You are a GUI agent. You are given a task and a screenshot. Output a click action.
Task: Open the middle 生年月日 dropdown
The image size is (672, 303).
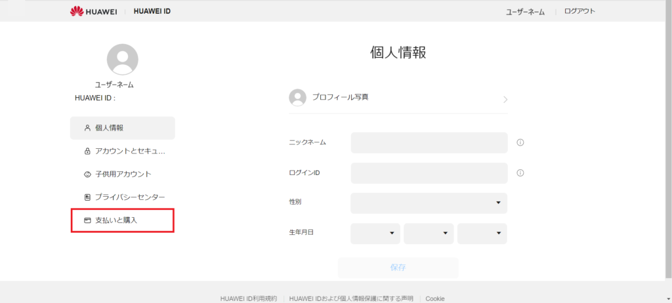[x=429, y=233]
